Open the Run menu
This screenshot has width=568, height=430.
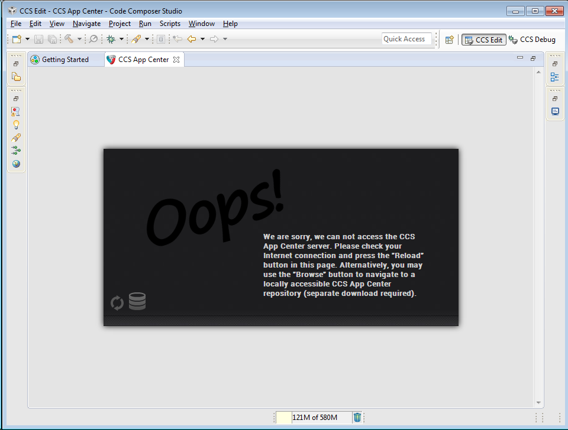(x=145, y=24)
